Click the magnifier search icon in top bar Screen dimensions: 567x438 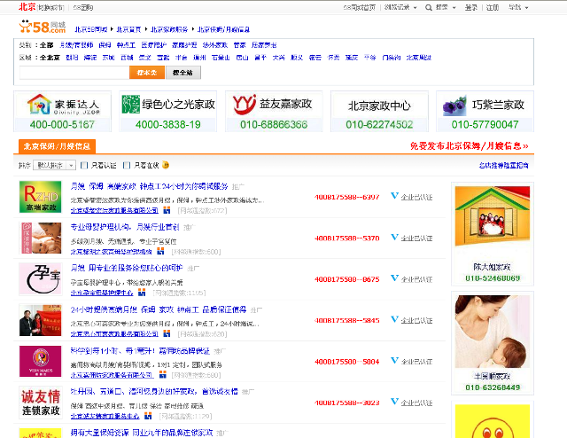pyautogui.click(x=429, y=8)
